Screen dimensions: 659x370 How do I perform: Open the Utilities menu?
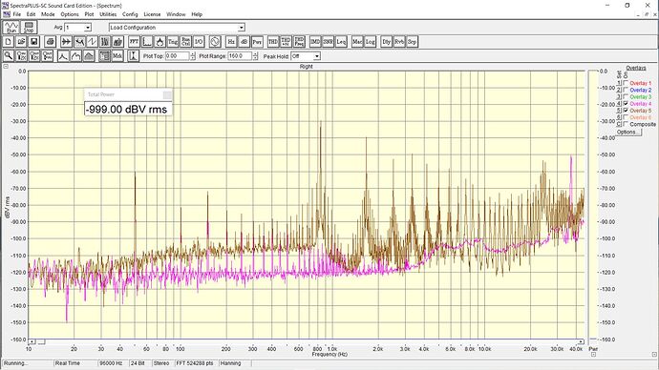click(x=108, y=14)
